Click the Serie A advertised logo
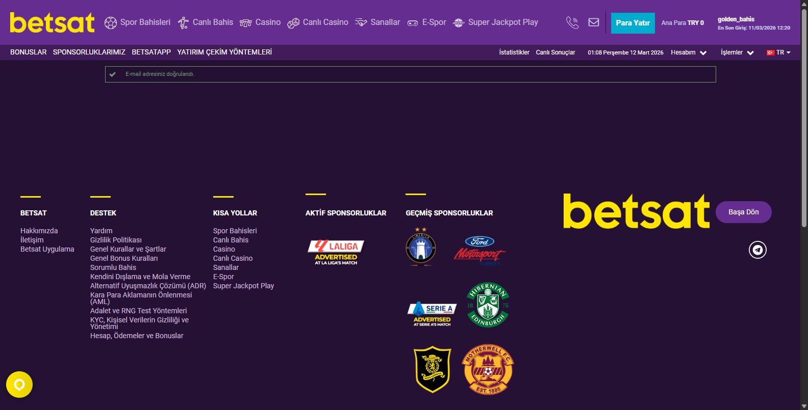The width and height of the screenshot is (808, 410). [x=432, y=314]
